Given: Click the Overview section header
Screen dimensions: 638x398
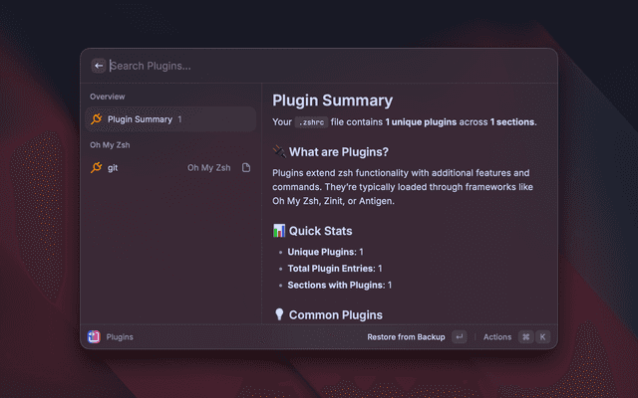Looking at the screenshot, I should tap(108, 97).
